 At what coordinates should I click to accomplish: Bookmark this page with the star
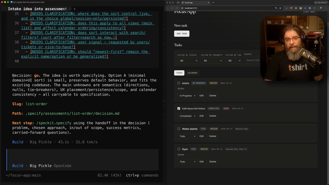click(280, 8)
